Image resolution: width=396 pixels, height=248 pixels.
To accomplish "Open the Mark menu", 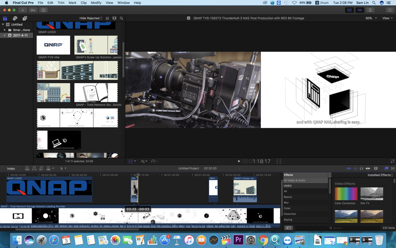I will (x=73, y=3).
